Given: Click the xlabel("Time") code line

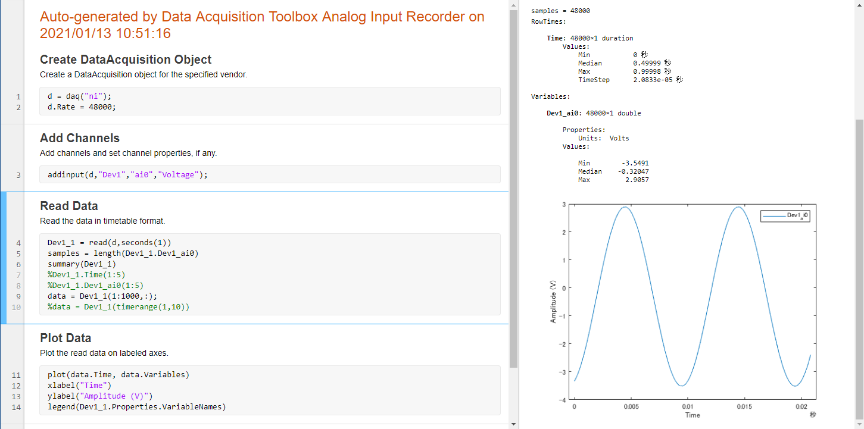Looking at the screenshot, I should point(80,385).
